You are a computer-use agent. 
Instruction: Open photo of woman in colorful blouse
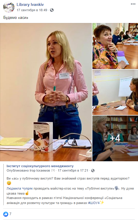pyautogui.click(x=115, y=46)
